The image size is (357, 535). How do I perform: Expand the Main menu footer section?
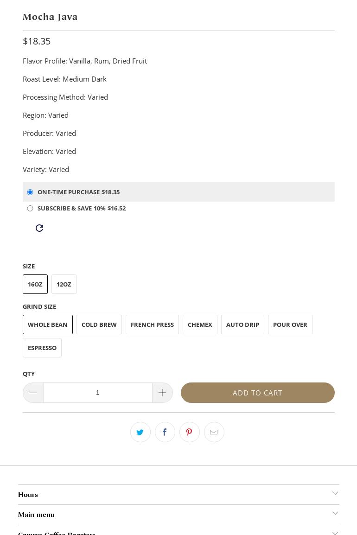(178, 515)
